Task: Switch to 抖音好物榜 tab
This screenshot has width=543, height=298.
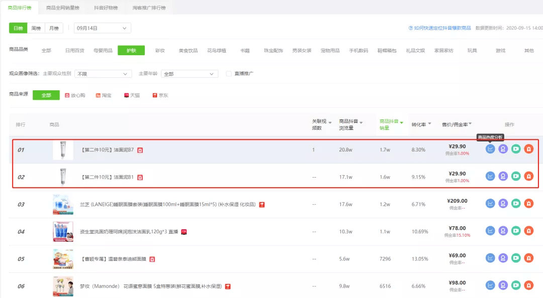Action: pyautogui.click(x=106, y=8)
